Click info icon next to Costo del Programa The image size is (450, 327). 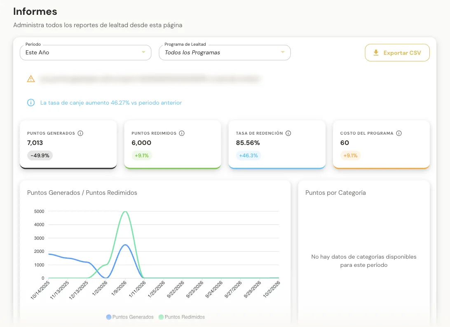coord(399,133)
